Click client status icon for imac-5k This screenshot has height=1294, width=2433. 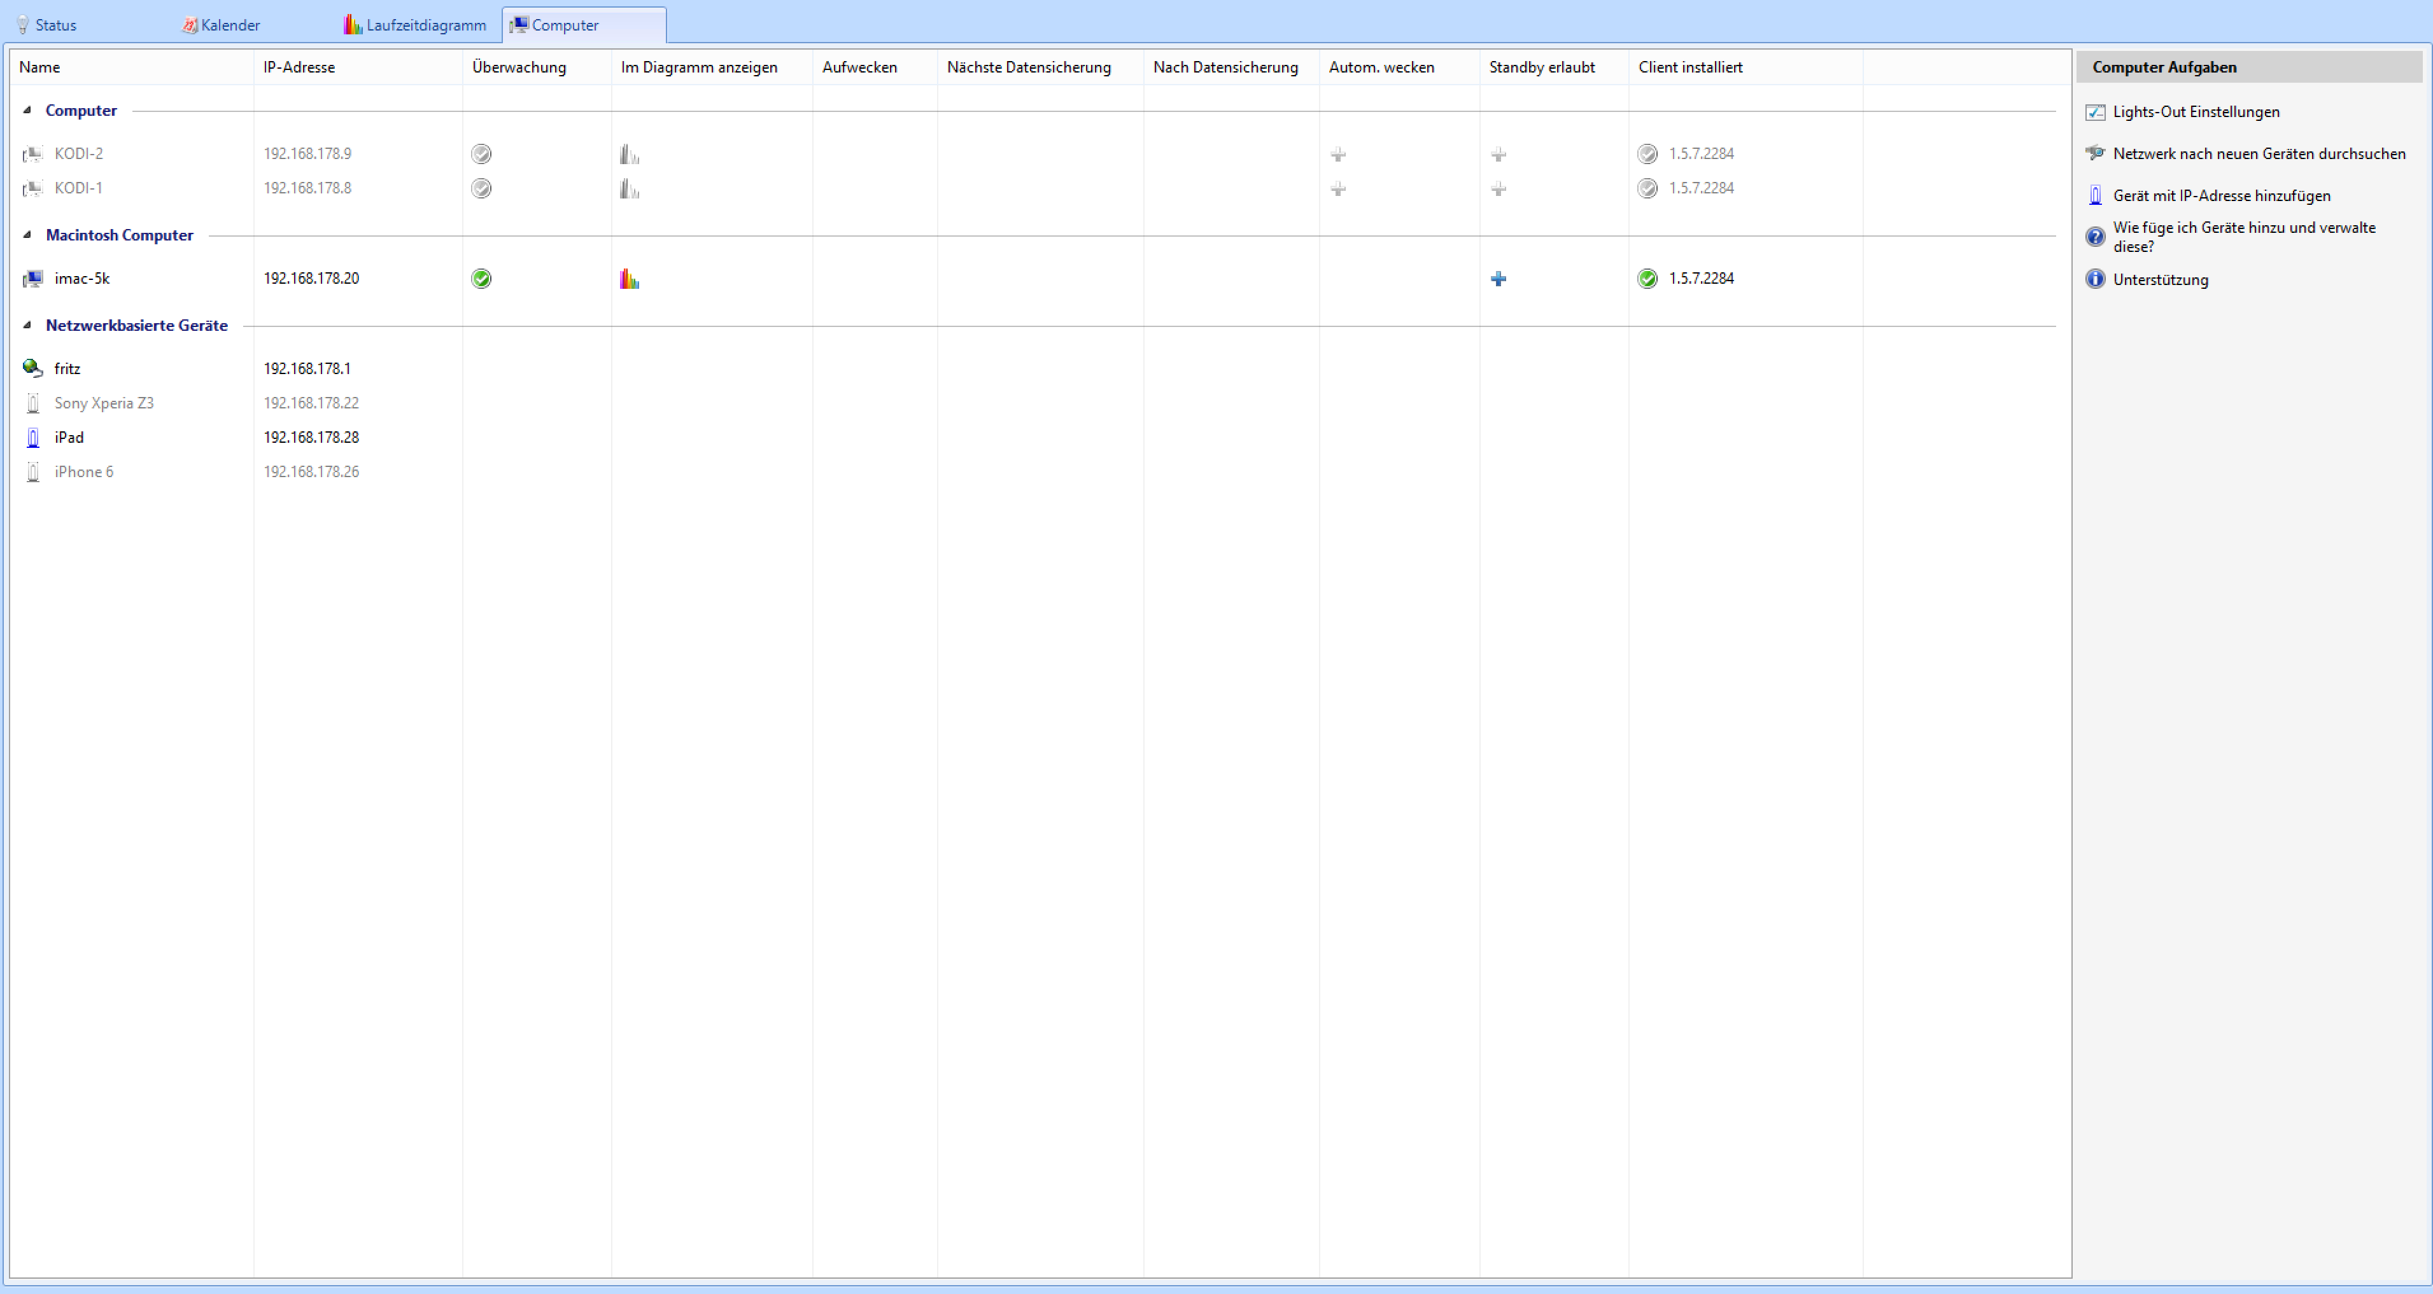tap(1648, 279)
